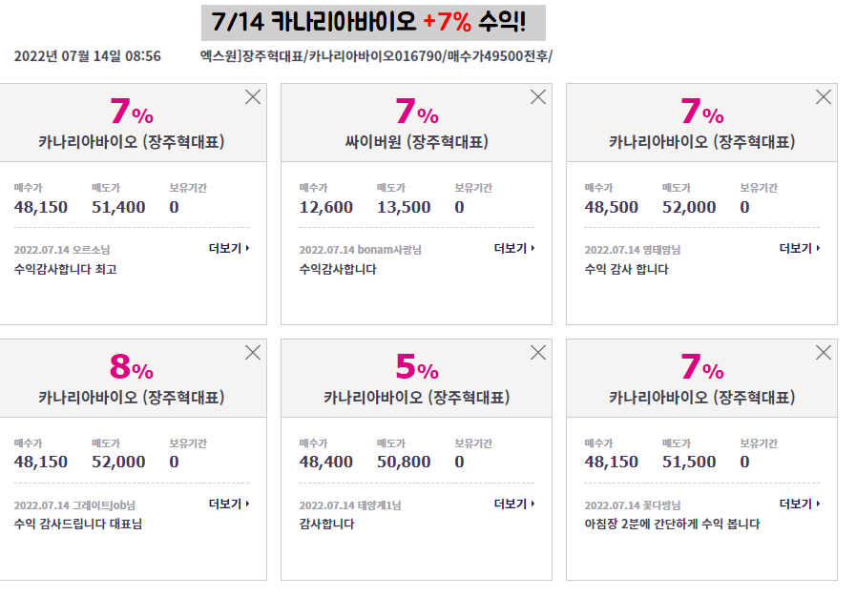The image size is (856, 597).
Task: Close the 5% 카나리아바이오 card
Action: click(538, 353)
